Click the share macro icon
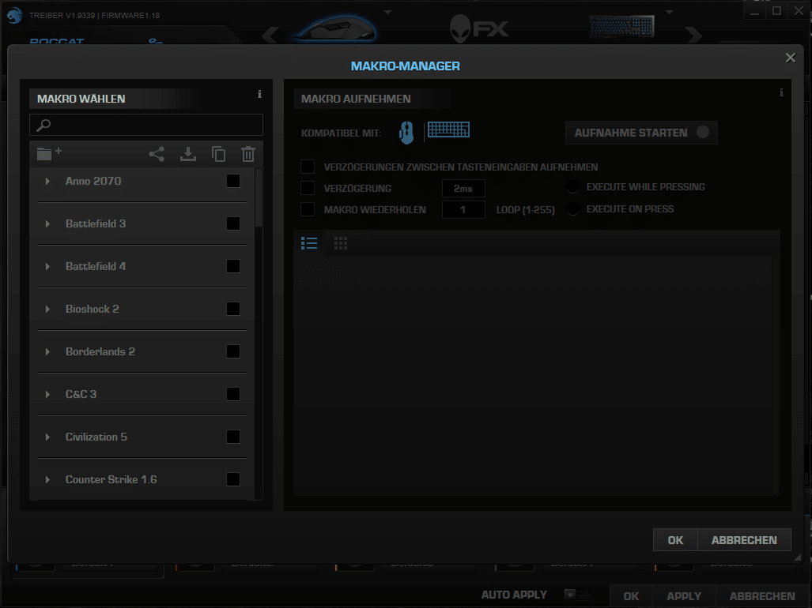This screenshot has width=812, height=608. coord(157,155)
